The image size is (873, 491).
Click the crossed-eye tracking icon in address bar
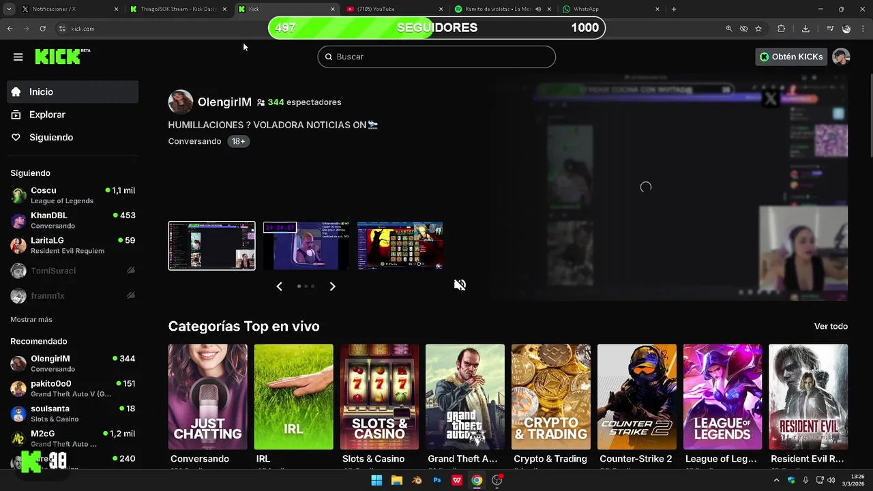pyautogui.click(x=744, y=29)
